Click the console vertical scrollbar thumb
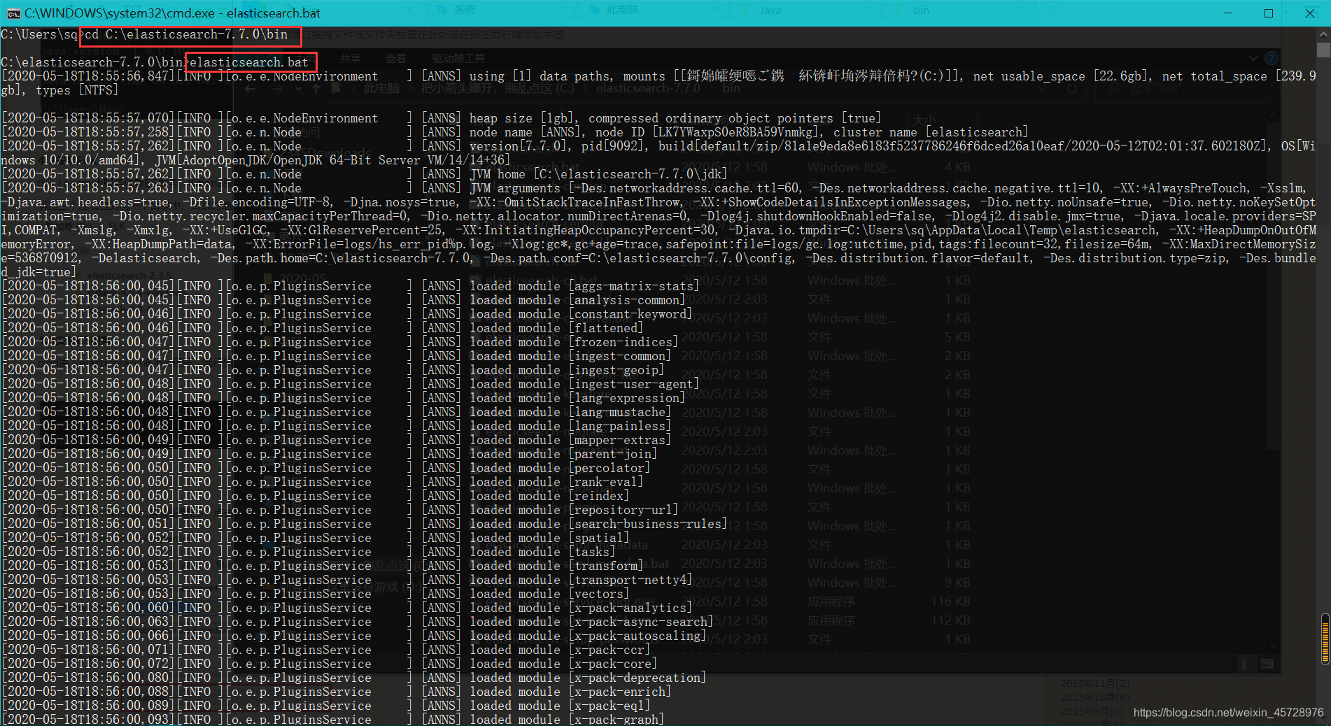 1323,50
